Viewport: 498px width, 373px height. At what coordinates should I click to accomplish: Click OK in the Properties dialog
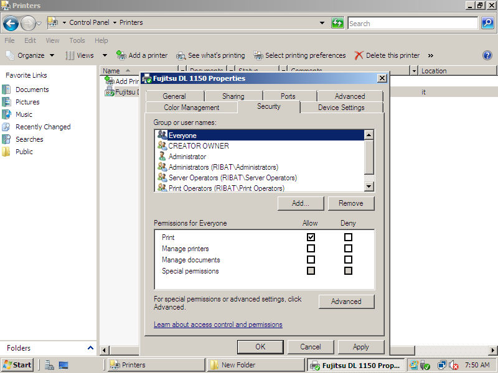260,347
